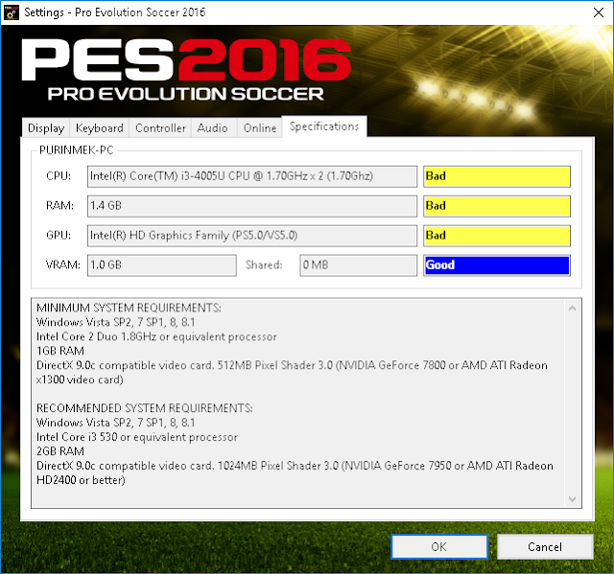Click the RECOMMENDED SYSTEM REQUIREMENTS heading

click(145, 408)
